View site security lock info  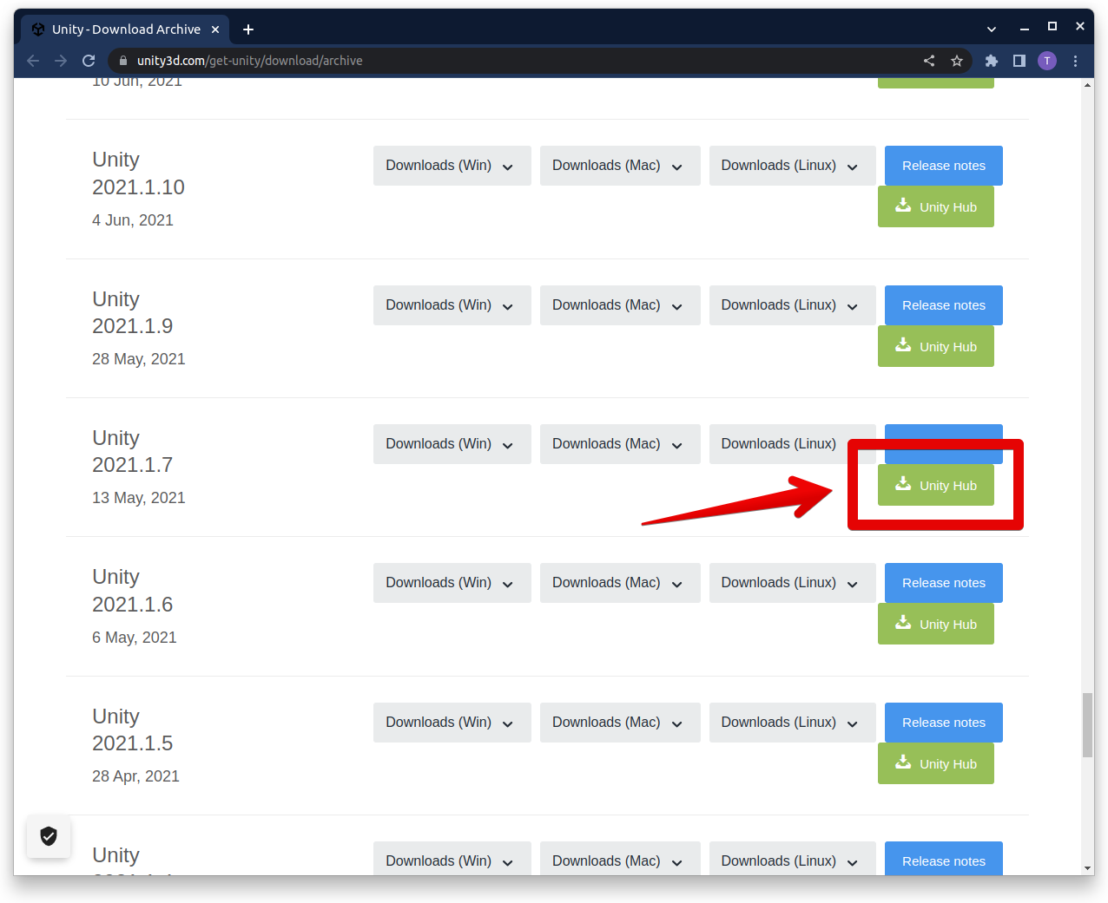pyautogui.click(x=123, y=61)
